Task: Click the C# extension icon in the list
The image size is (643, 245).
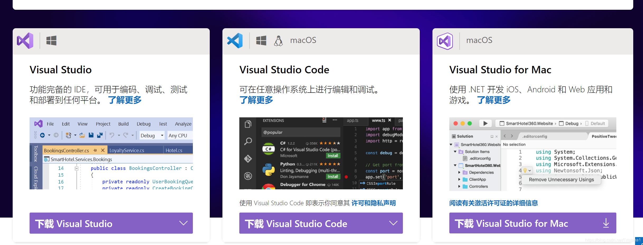Action: [269, 149]
